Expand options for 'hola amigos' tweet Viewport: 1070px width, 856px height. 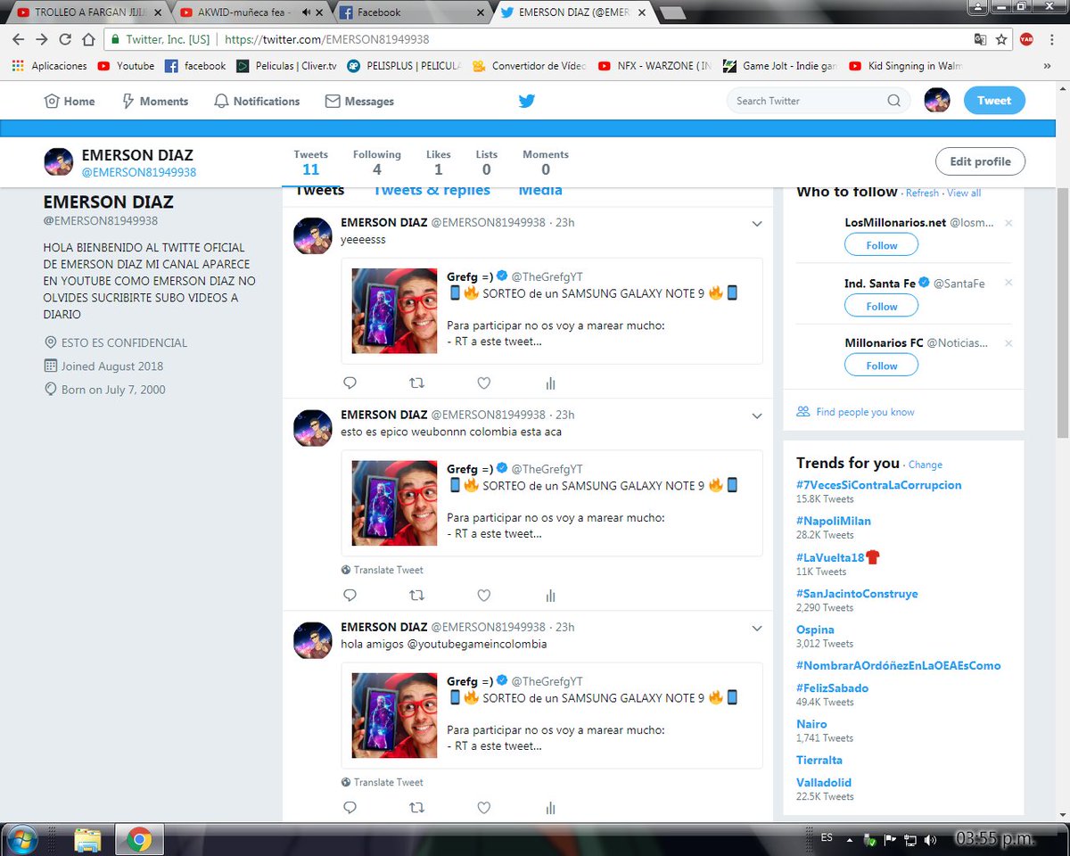tap(757, 629)
